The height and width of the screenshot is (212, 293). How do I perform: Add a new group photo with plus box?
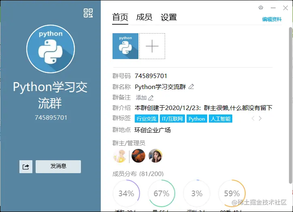click(x=152, y=46)
